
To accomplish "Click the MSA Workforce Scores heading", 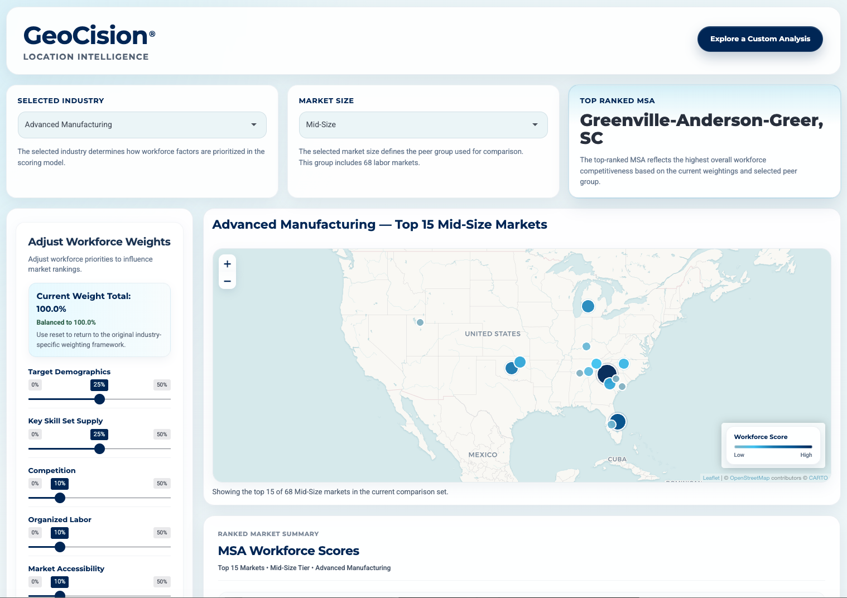I will [288, 551].
